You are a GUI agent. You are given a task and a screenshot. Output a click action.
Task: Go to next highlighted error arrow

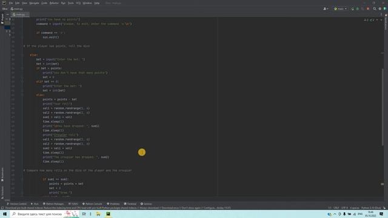tap(381, 20)
